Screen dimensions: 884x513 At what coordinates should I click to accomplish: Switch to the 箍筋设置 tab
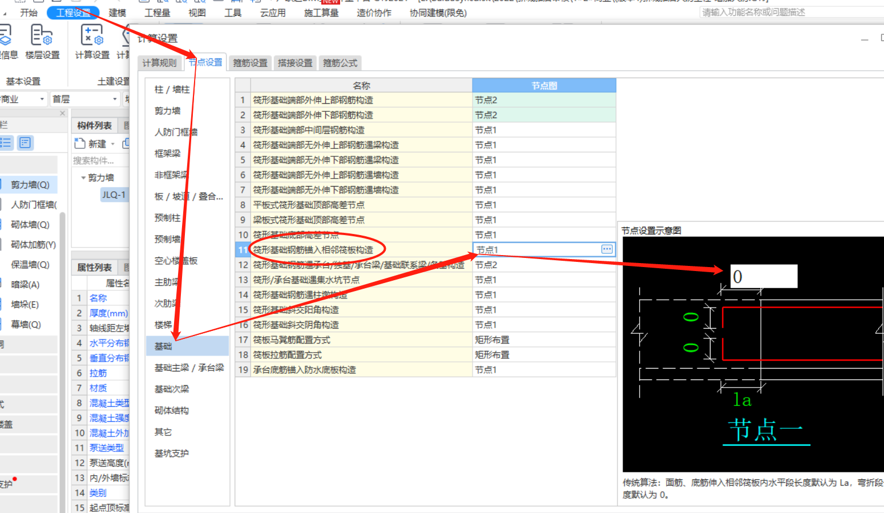click(250, 63)
